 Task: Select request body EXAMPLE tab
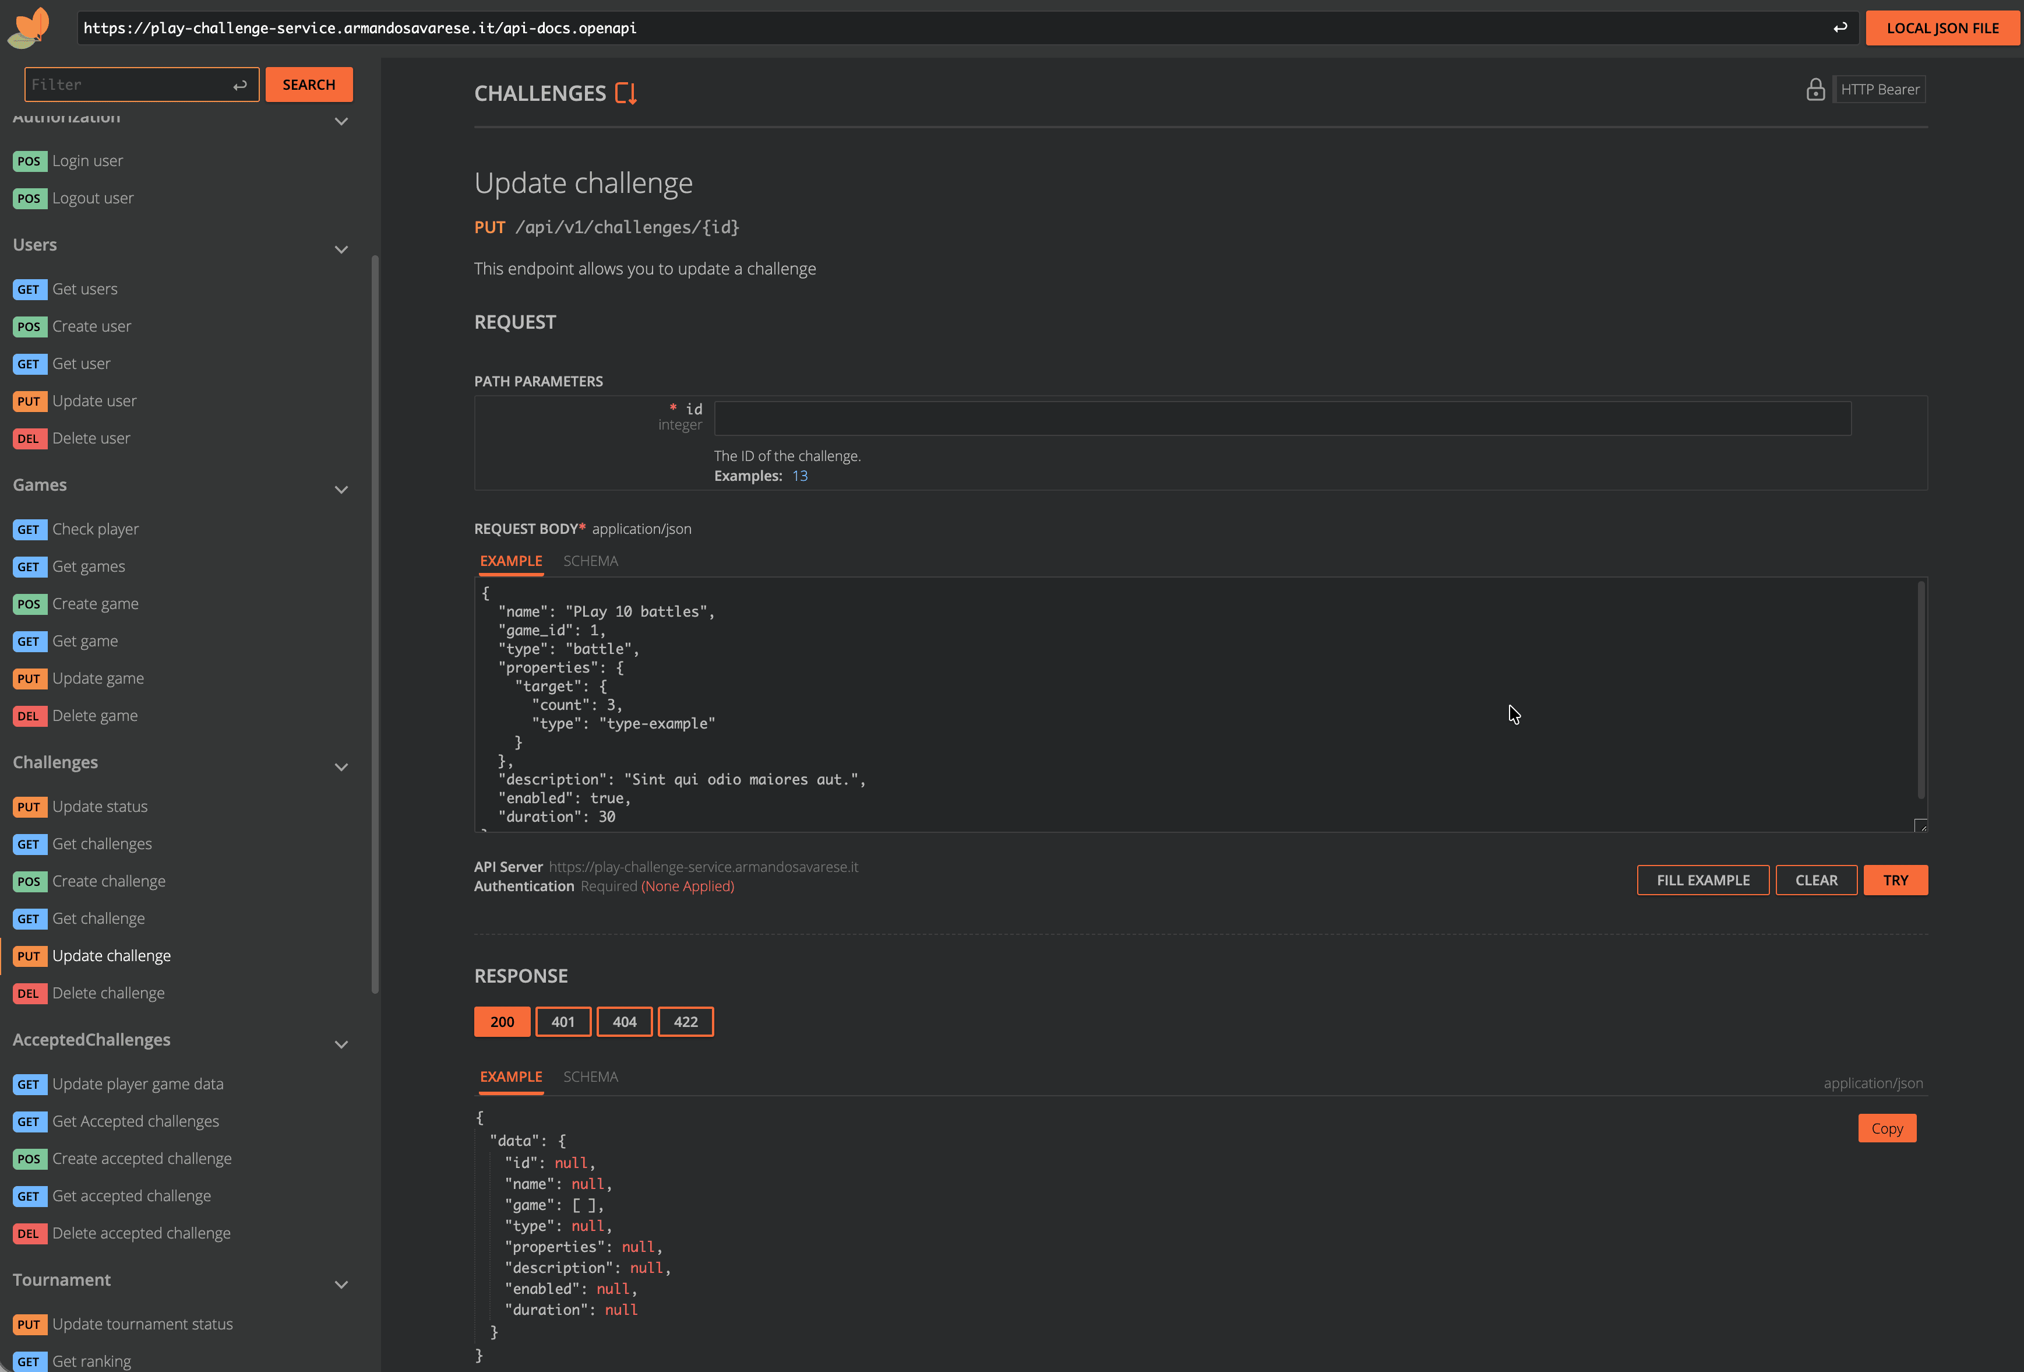[x=511, y=561]
